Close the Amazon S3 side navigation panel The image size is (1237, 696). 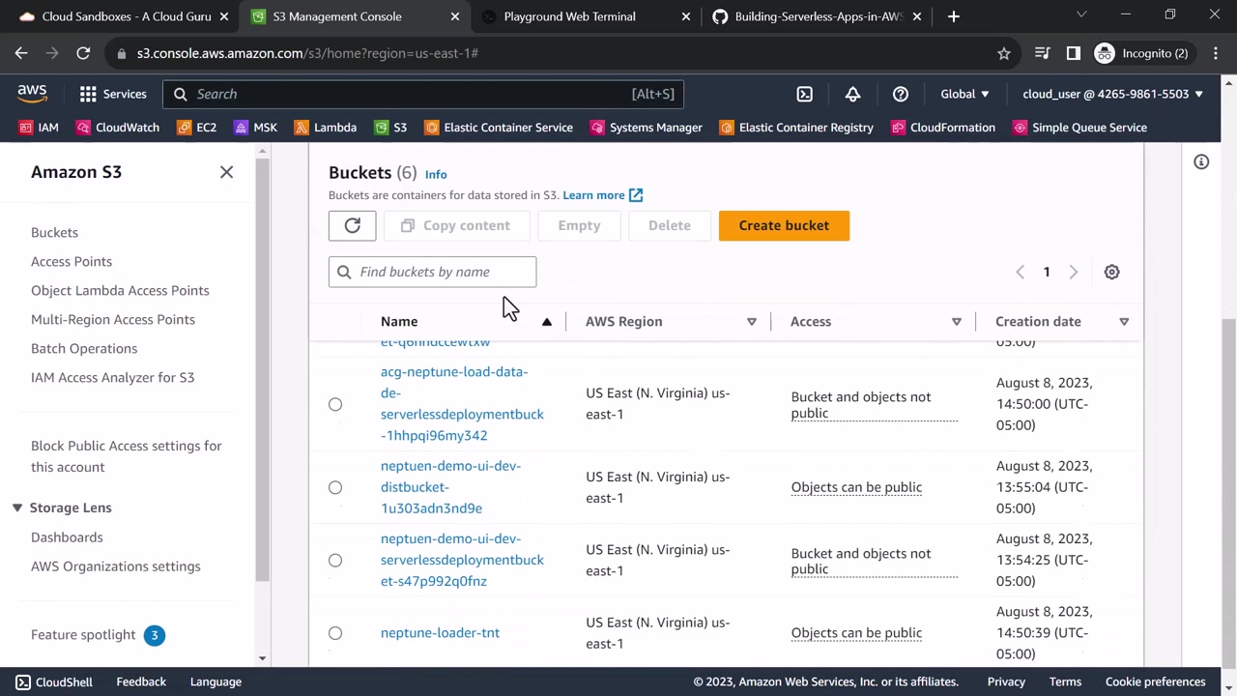[226, 172]
